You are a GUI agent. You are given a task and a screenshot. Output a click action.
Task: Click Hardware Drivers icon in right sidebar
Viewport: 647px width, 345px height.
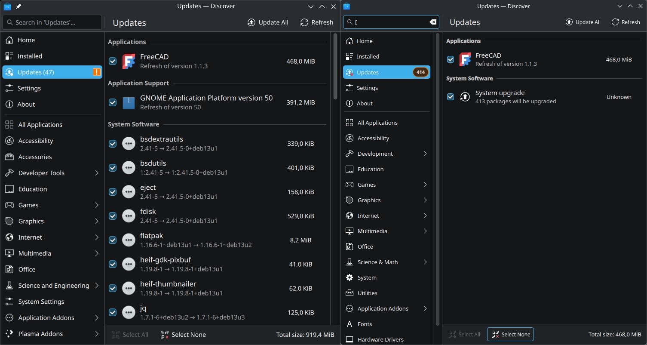pyautogui.click(x=350, y=339)
